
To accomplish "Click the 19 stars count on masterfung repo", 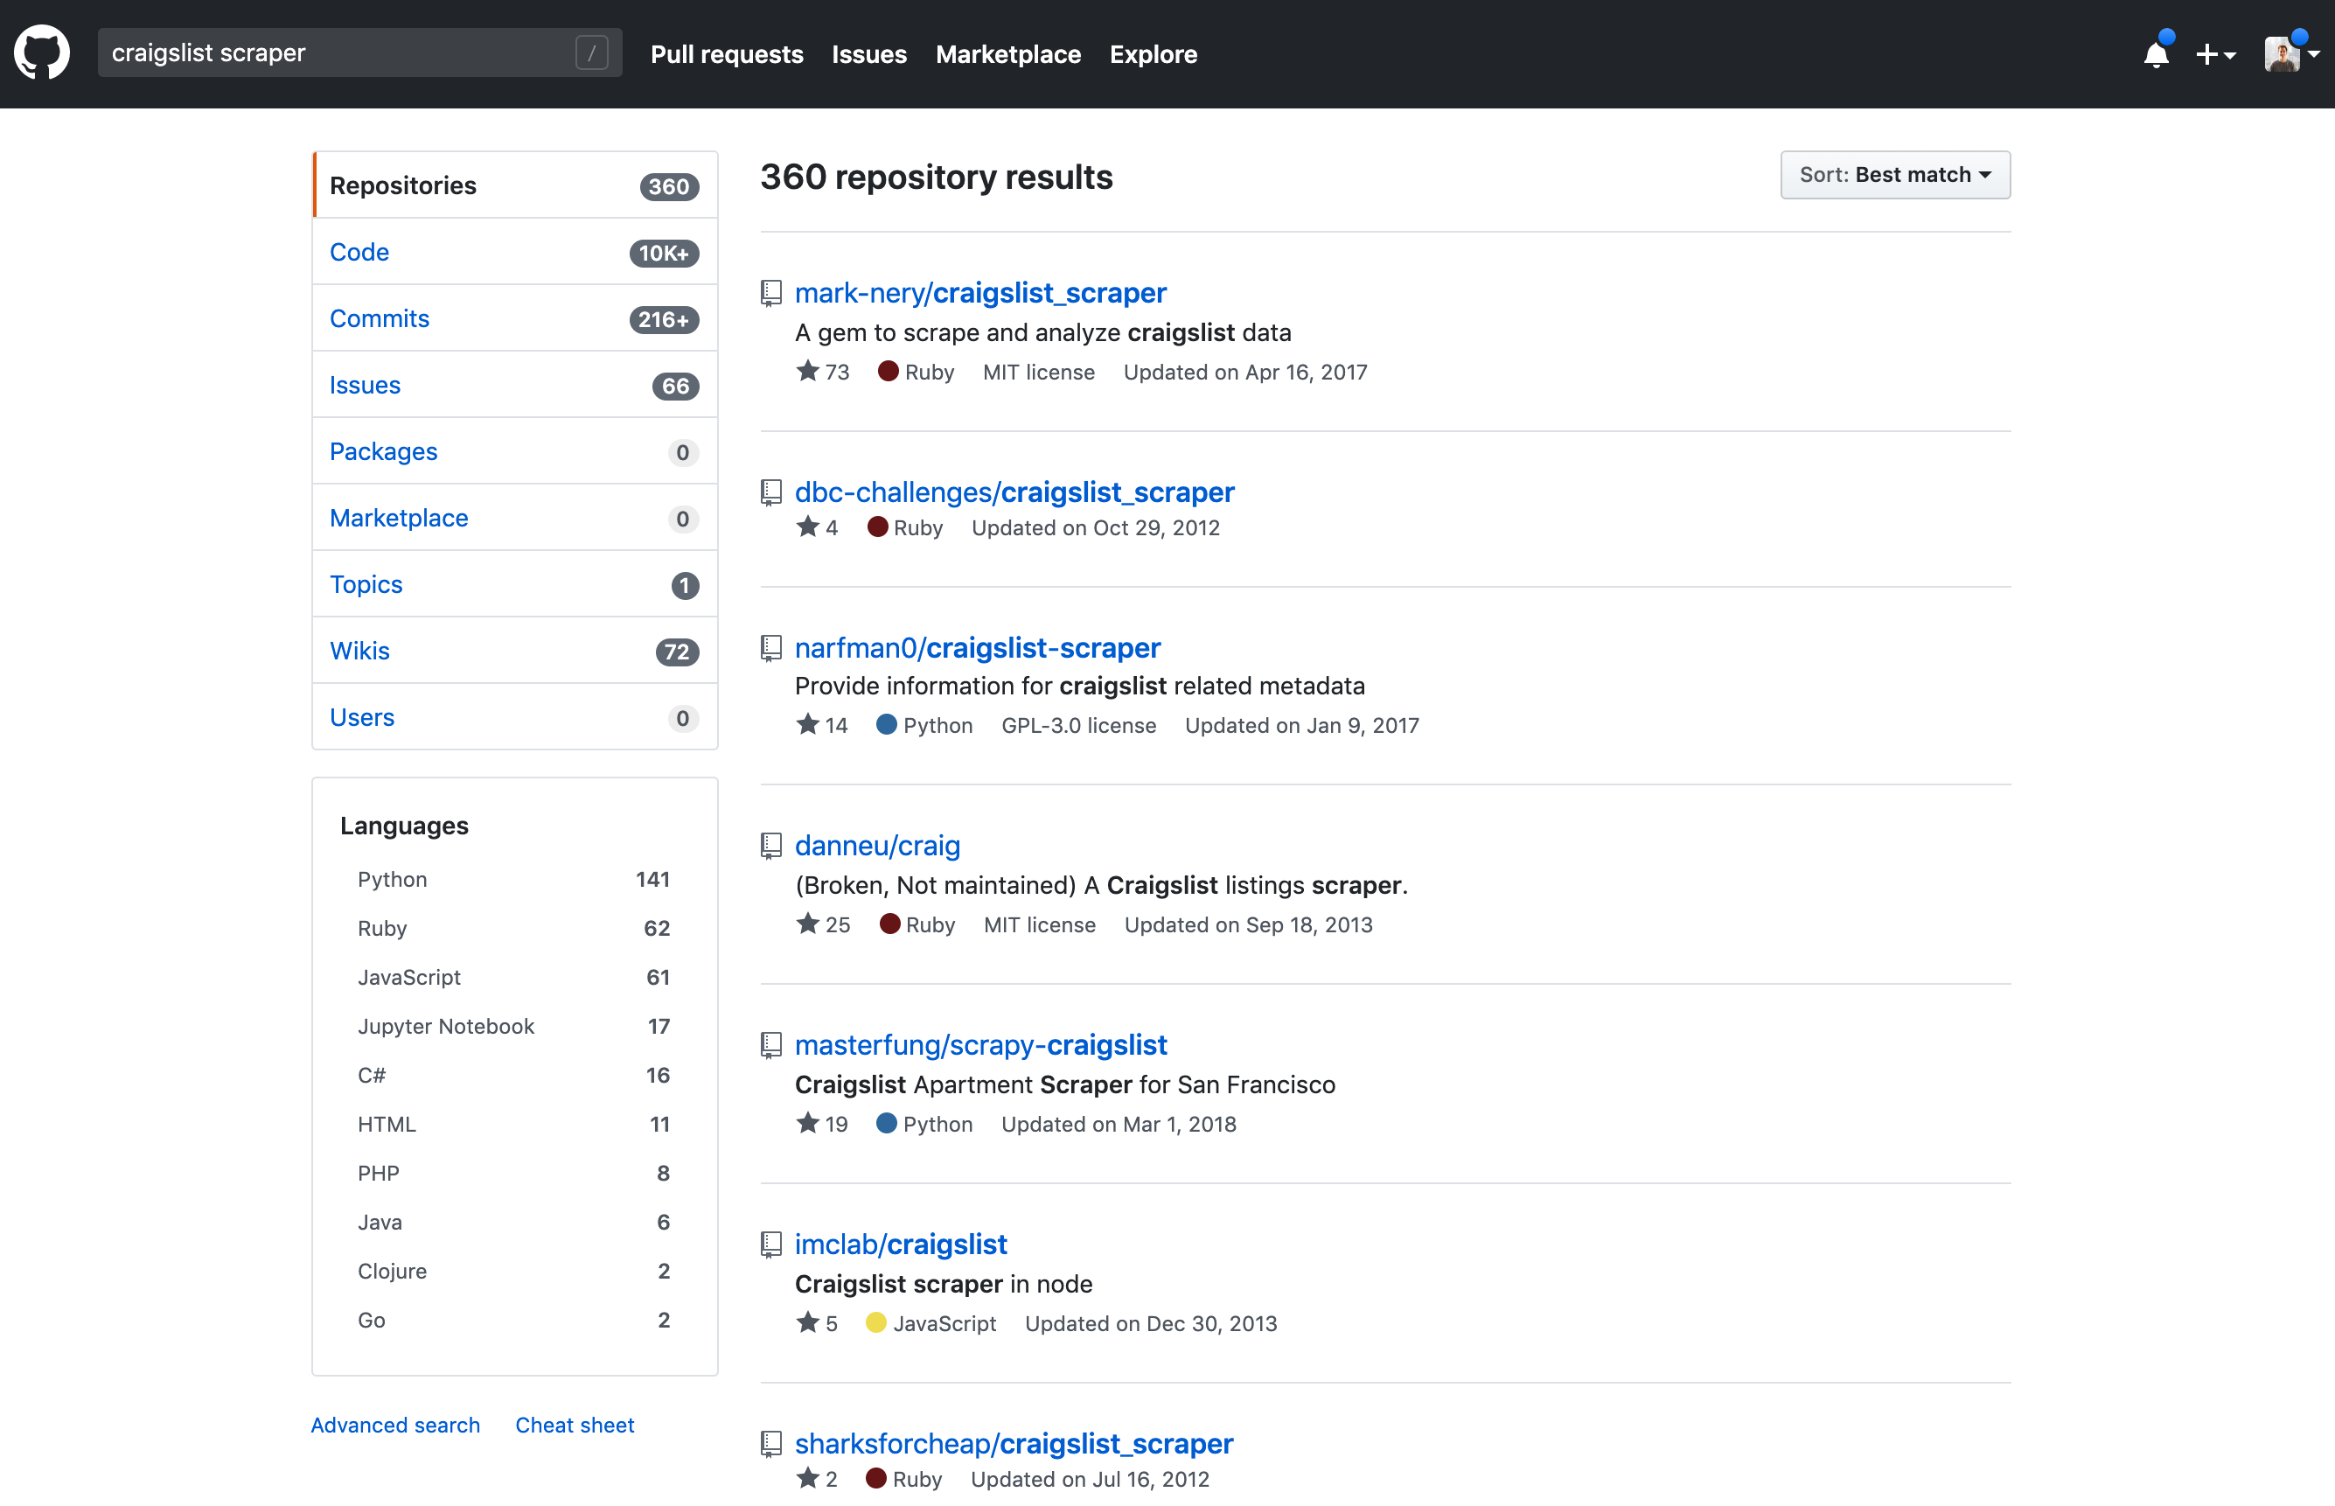I will 821,1124.
